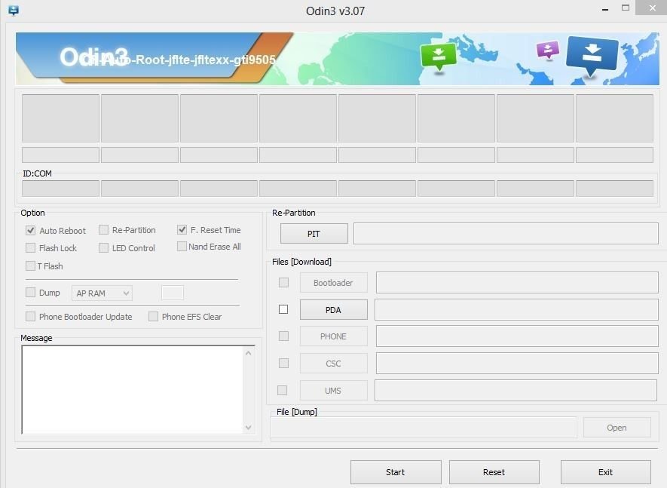The height and width of the screenshot is (488, 667).
Task: Check the CSC file checkbox
Action: coord(283,364)
